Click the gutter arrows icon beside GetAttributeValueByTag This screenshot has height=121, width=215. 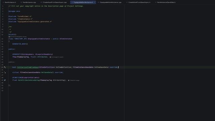5,80
